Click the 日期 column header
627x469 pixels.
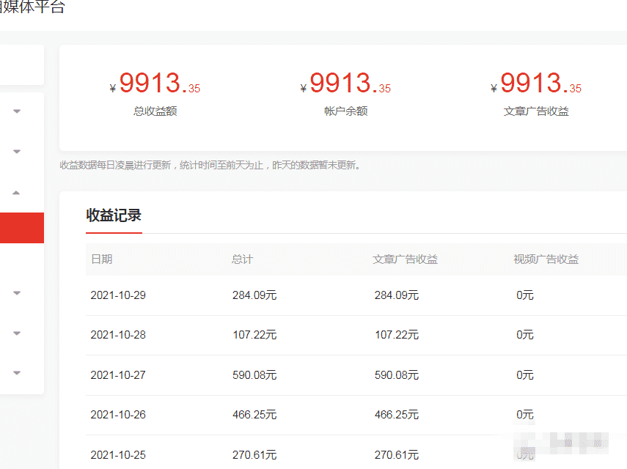pos(102,259)
